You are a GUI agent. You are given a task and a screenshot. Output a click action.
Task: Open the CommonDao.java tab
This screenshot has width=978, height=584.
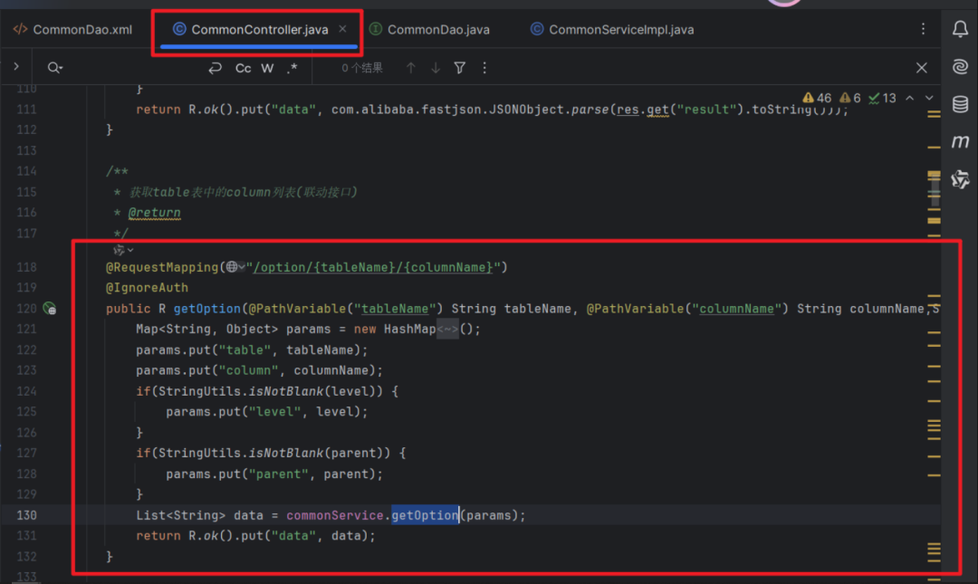point(430,29)
